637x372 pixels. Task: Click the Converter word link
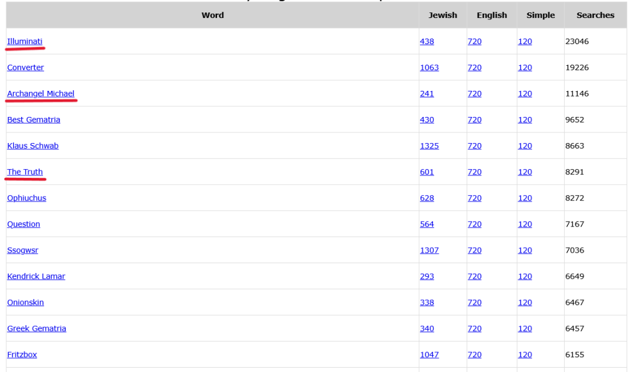tap(26, 68)
